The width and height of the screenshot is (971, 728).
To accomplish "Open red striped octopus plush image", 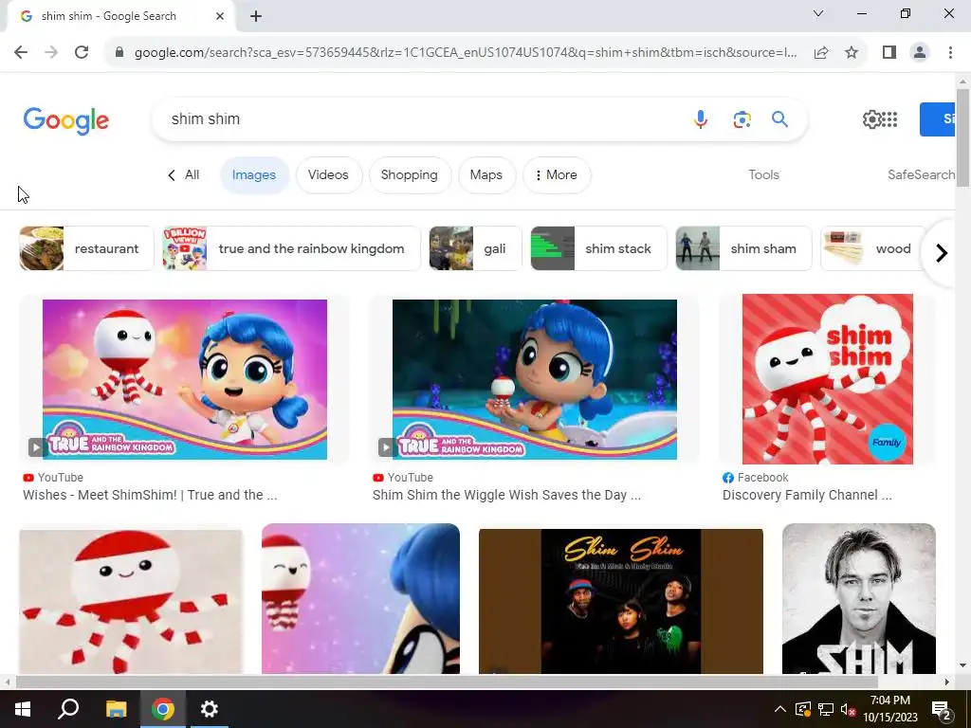I will pos(131,601).
